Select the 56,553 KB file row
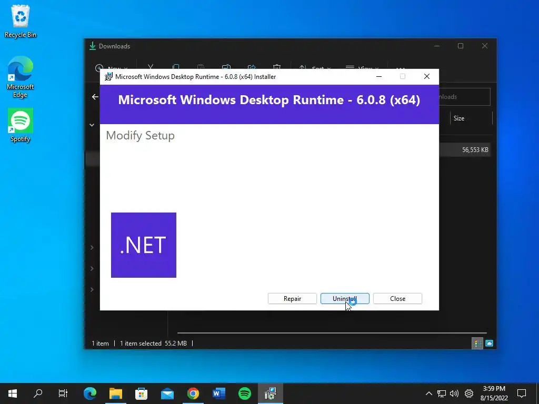Image resolution: width=539 pixels, height=404 pixels. pyautogui.click(x=465, y=150)
